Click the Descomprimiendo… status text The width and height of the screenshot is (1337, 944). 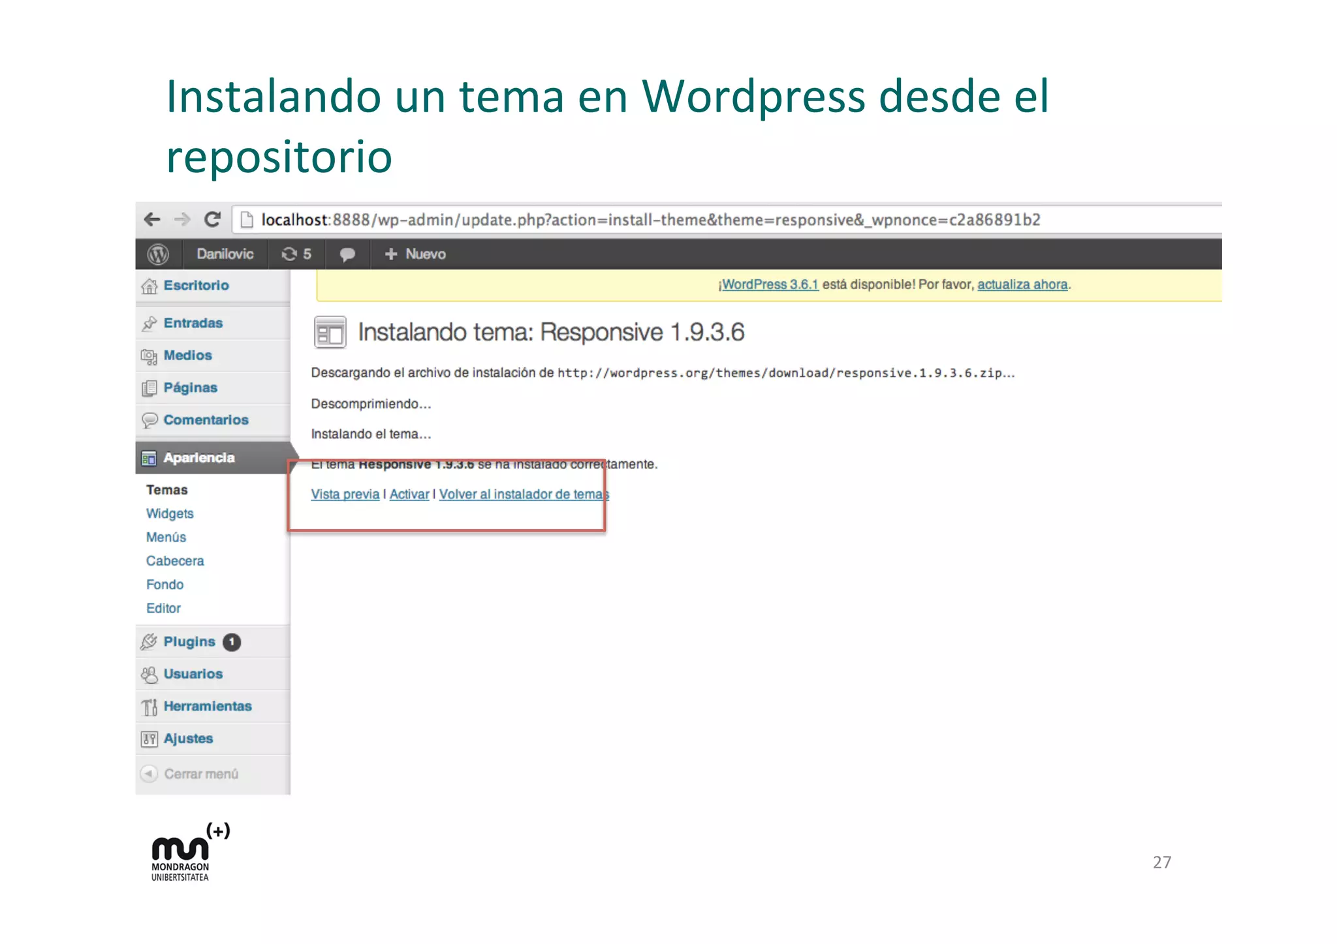[371, 404]
